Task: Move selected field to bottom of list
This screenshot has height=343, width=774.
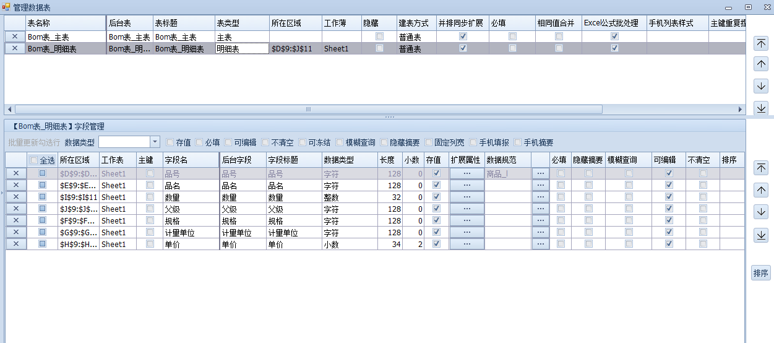Action: pyautogui.click(x=761, y=235)
